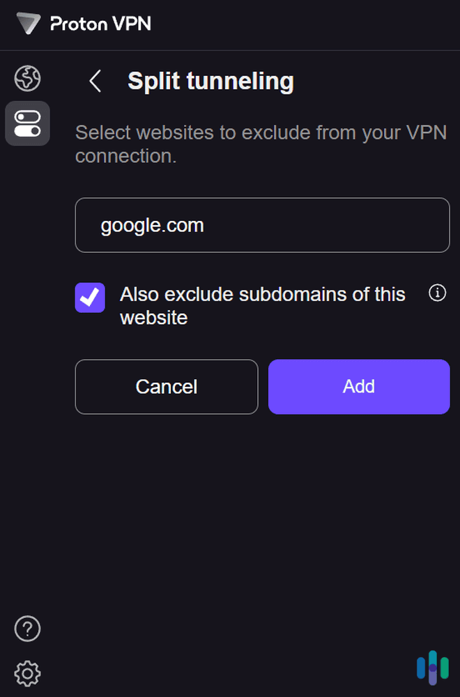Switch to the connections globe tab
Viewport: 460px width, 697px height.
(x=27, y=79)
